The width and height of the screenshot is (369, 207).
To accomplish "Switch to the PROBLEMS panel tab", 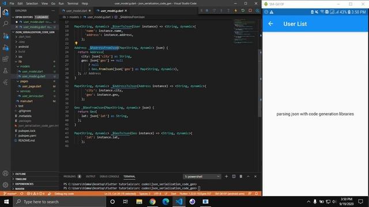I will 70,177.
